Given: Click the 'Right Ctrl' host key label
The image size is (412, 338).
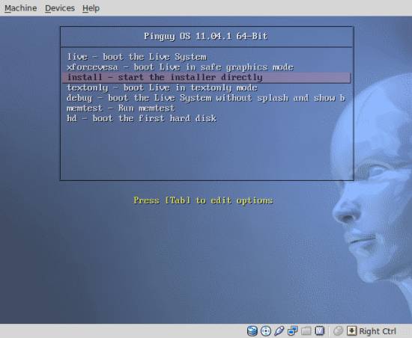Looking at the screenshot, I should [378, 331].
